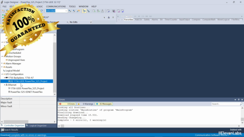Toggle the 0 Errors filter
This screenshot has height=137, width=244.
tap(67, 104)
